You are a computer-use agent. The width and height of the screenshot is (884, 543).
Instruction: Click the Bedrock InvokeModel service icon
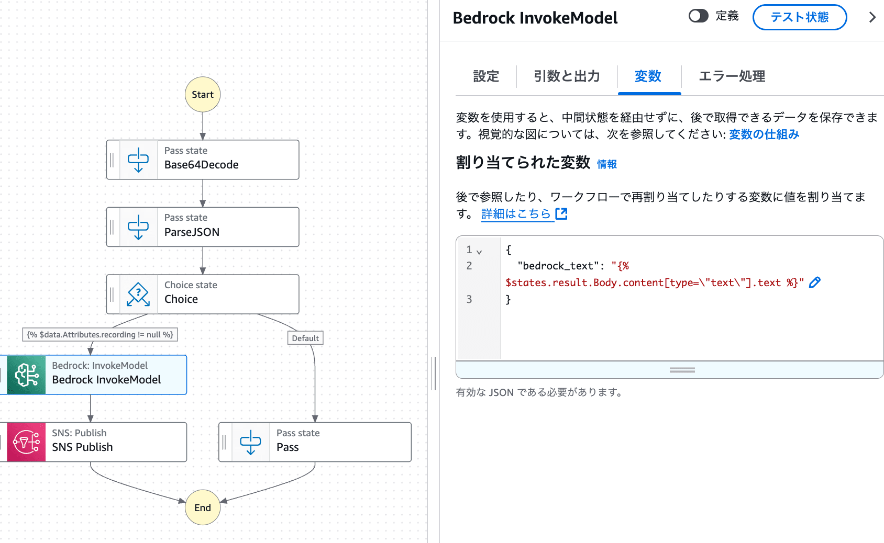pyautogui.click(x=26, y=375)
